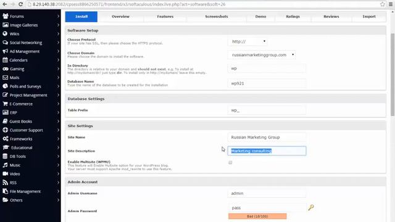Open the Project Management category link

point(28,95)
